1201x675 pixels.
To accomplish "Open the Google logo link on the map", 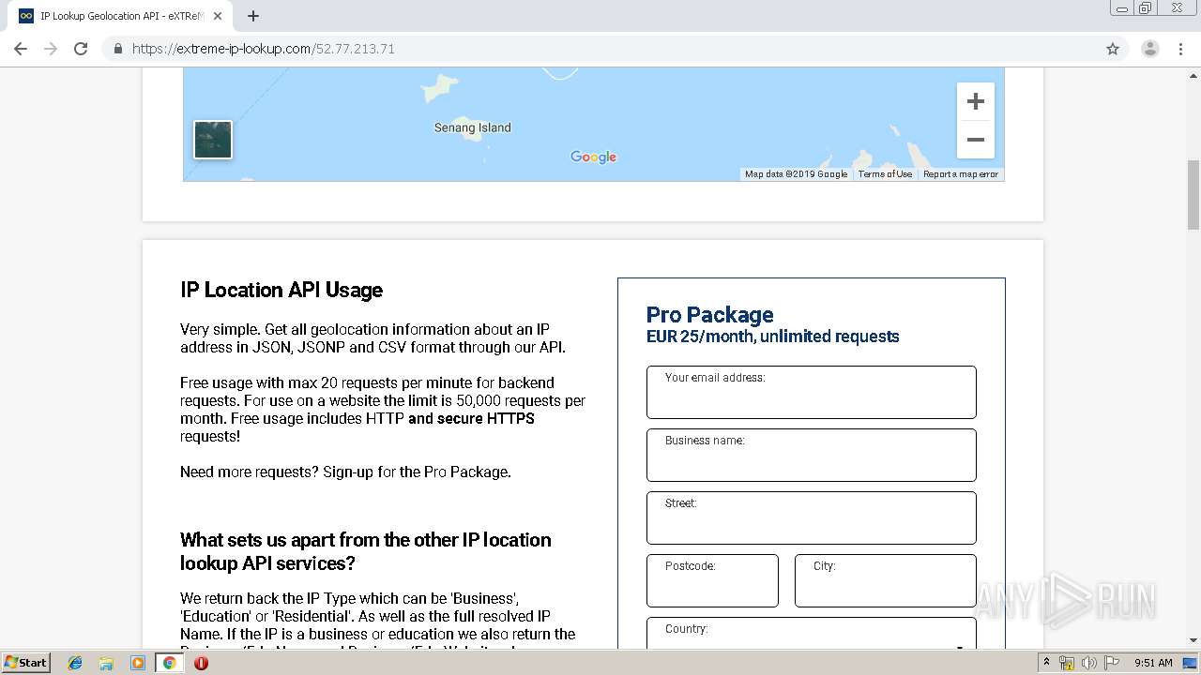I will (x=594, y=157).
